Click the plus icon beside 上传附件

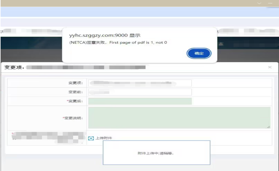[91, 138]
